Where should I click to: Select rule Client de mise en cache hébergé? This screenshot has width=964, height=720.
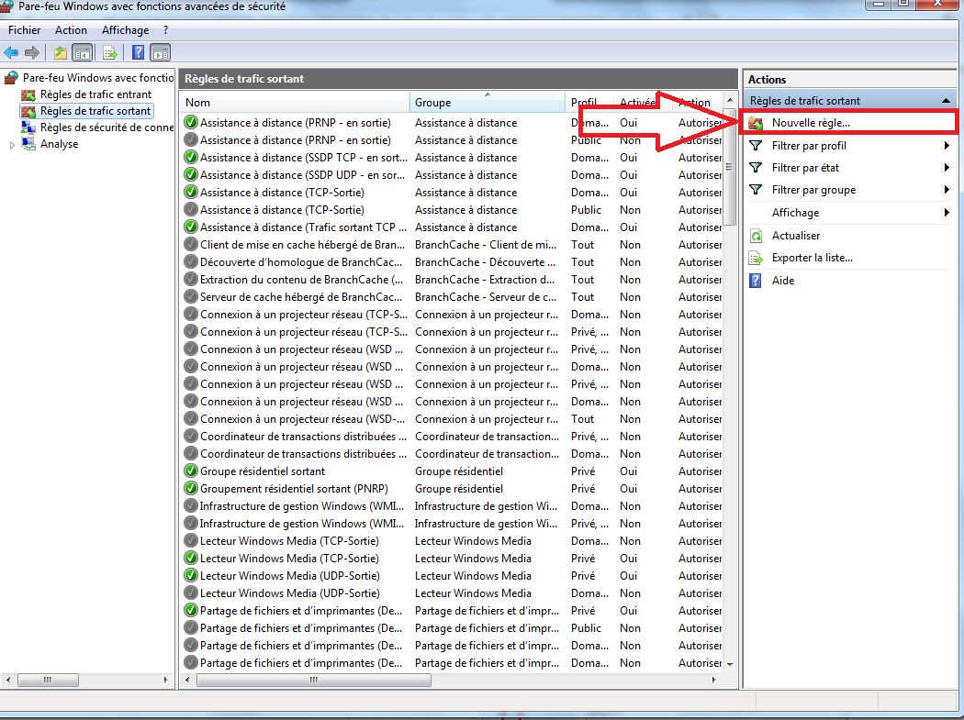click(302, 245)
